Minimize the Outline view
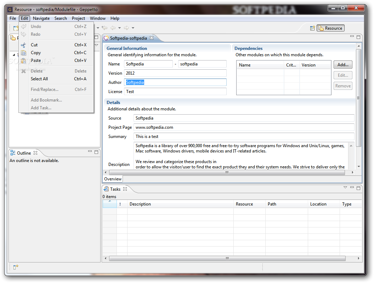The image size is (374, 283). click(90, 151)
